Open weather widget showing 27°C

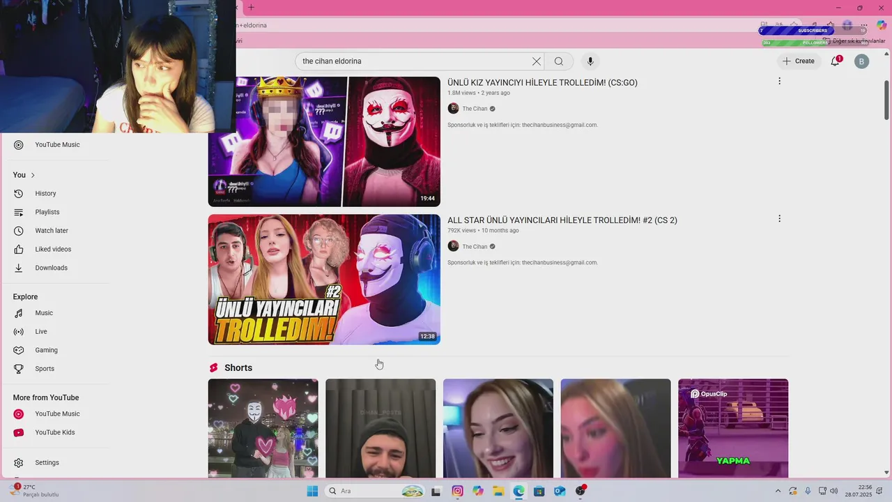pyautogui.click(x=35, y=491)
